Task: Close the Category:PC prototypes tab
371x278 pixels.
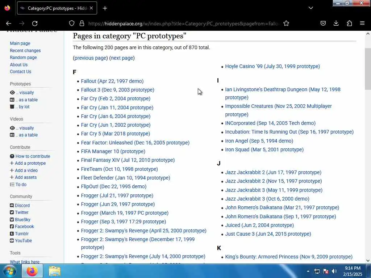Action: coord(91,8)
